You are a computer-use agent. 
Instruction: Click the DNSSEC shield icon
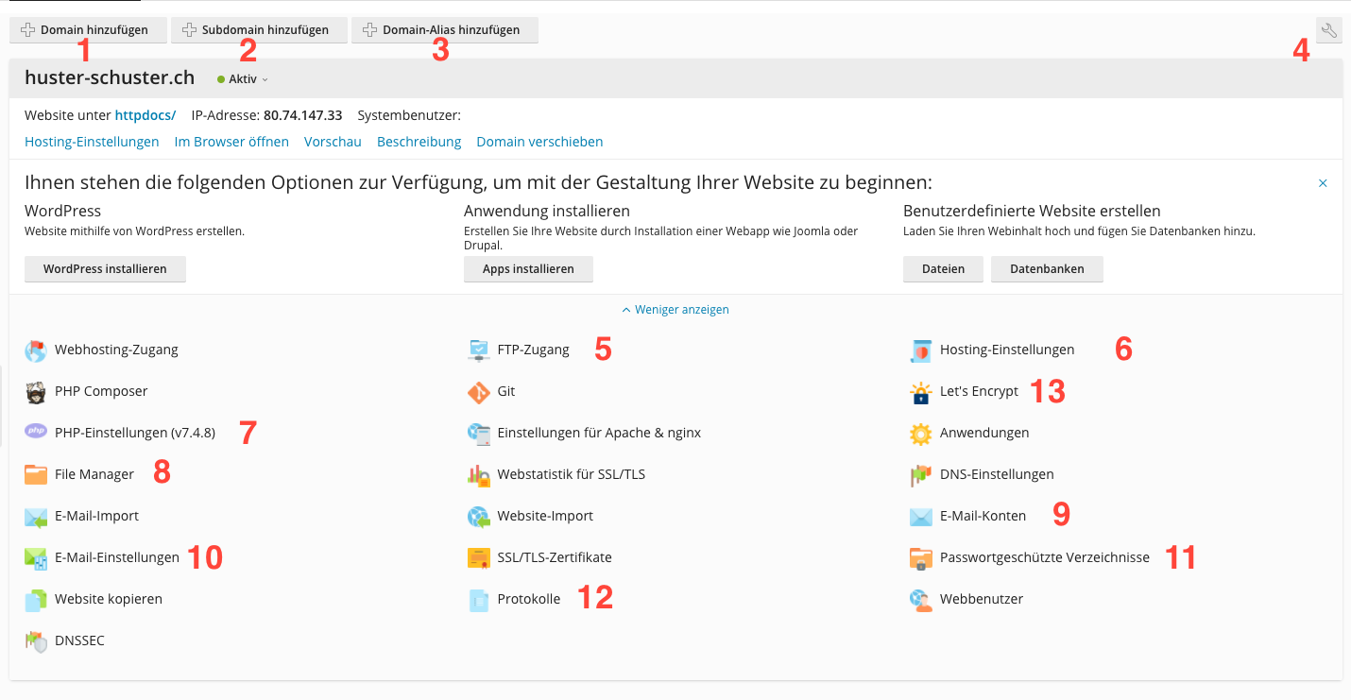coord(36,641)
